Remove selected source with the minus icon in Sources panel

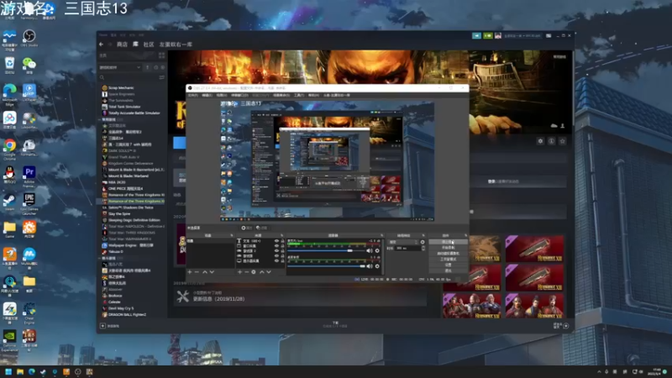(246, 271)
